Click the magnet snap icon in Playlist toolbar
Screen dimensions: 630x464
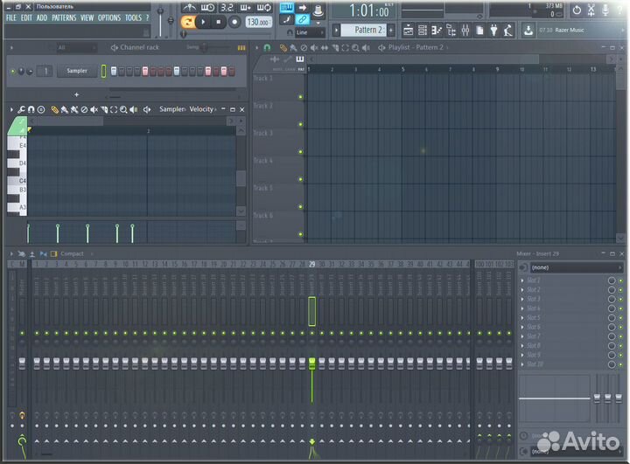pos(267,47)
